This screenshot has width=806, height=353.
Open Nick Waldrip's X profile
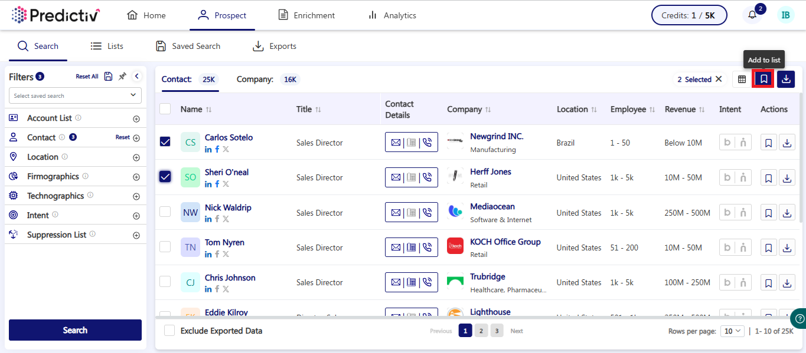point(226,219)
